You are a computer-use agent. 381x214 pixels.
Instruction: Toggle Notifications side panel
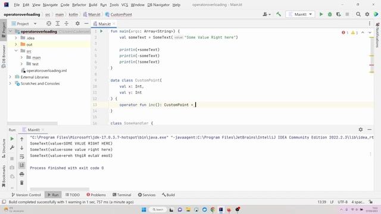click(377, 35)
